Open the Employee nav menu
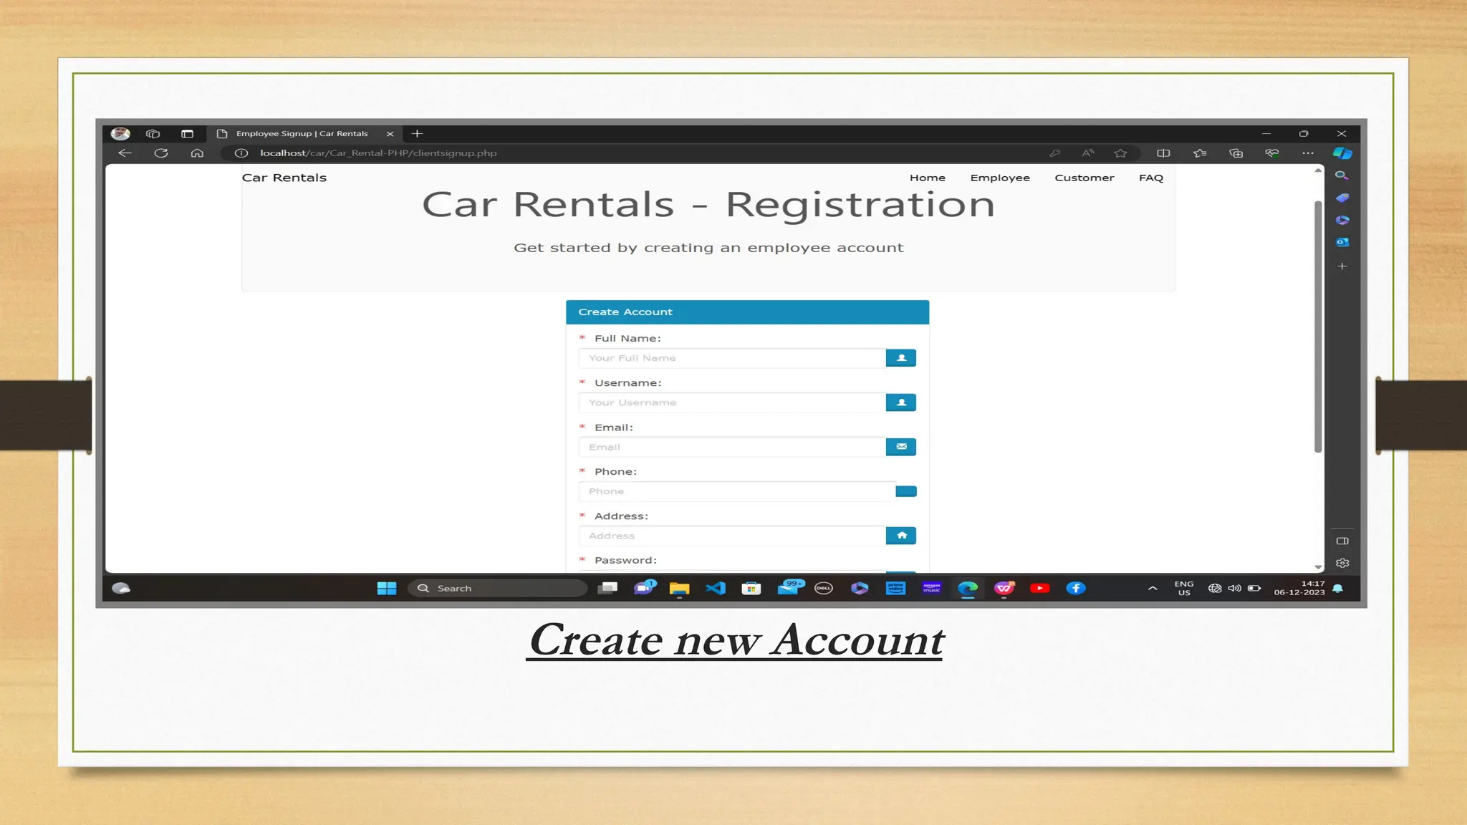 pyautogui.click(x=1000, y=178)
